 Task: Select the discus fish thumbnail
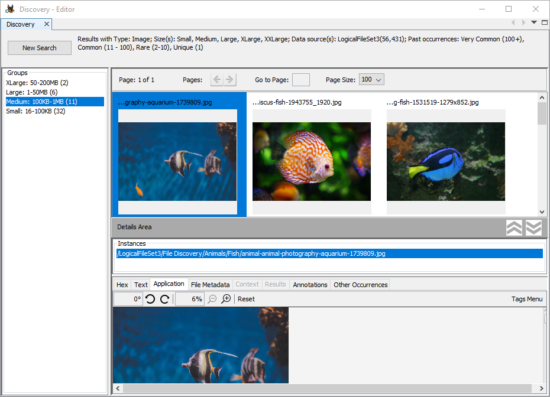[x=312, y=161]
